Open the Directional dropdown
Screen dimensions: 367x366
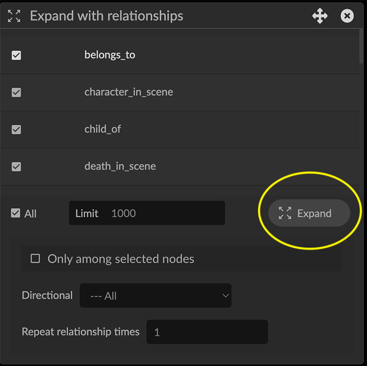[155, 296]
